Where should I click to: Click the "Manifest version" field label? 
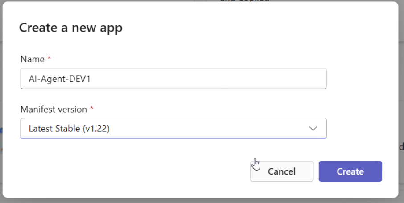point(54,109)
